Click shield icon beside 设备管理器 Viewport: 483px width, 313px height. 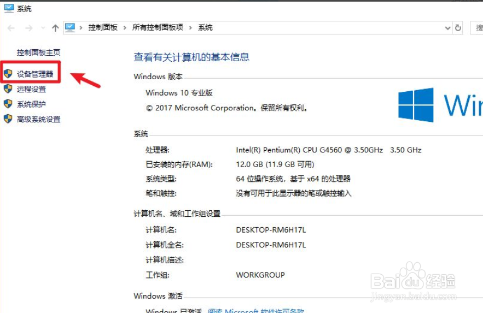8,74
